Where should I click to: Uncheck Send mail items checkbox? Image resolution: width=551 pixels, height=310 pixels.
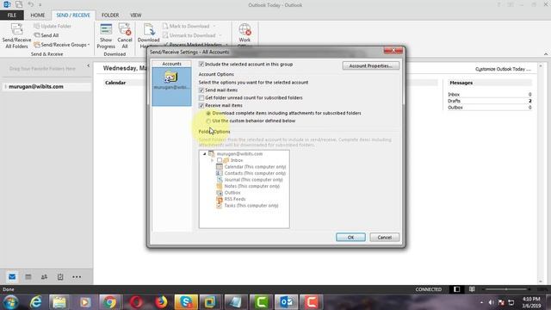click(201, 90)
